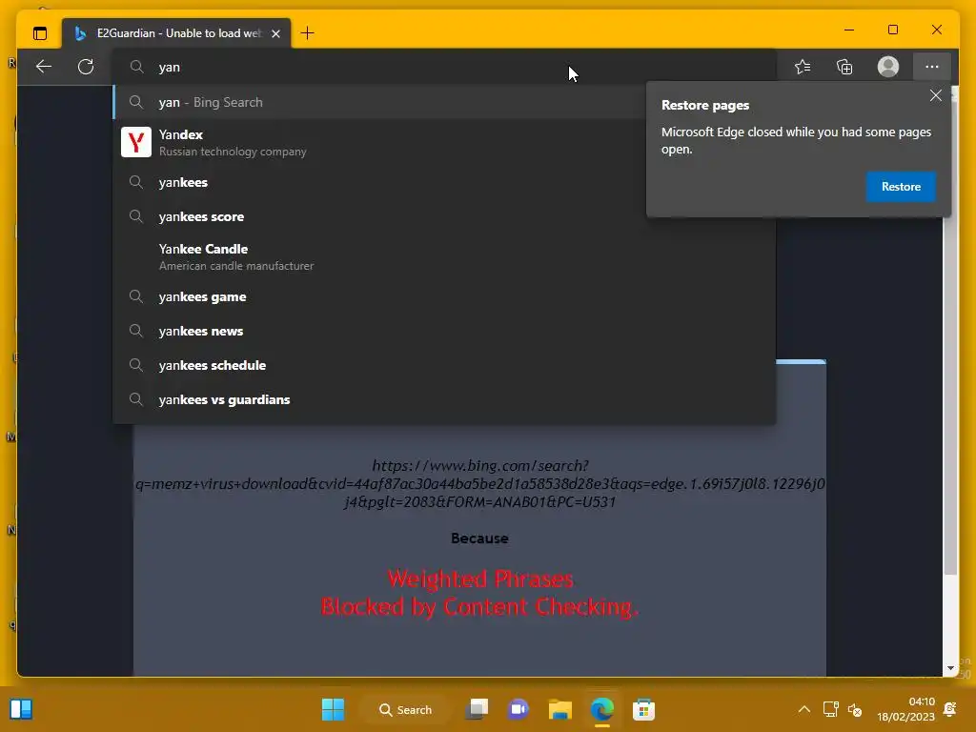Click the scrollbar down arrow
Viewport: 976px width, 732px height.
(950, 668)
